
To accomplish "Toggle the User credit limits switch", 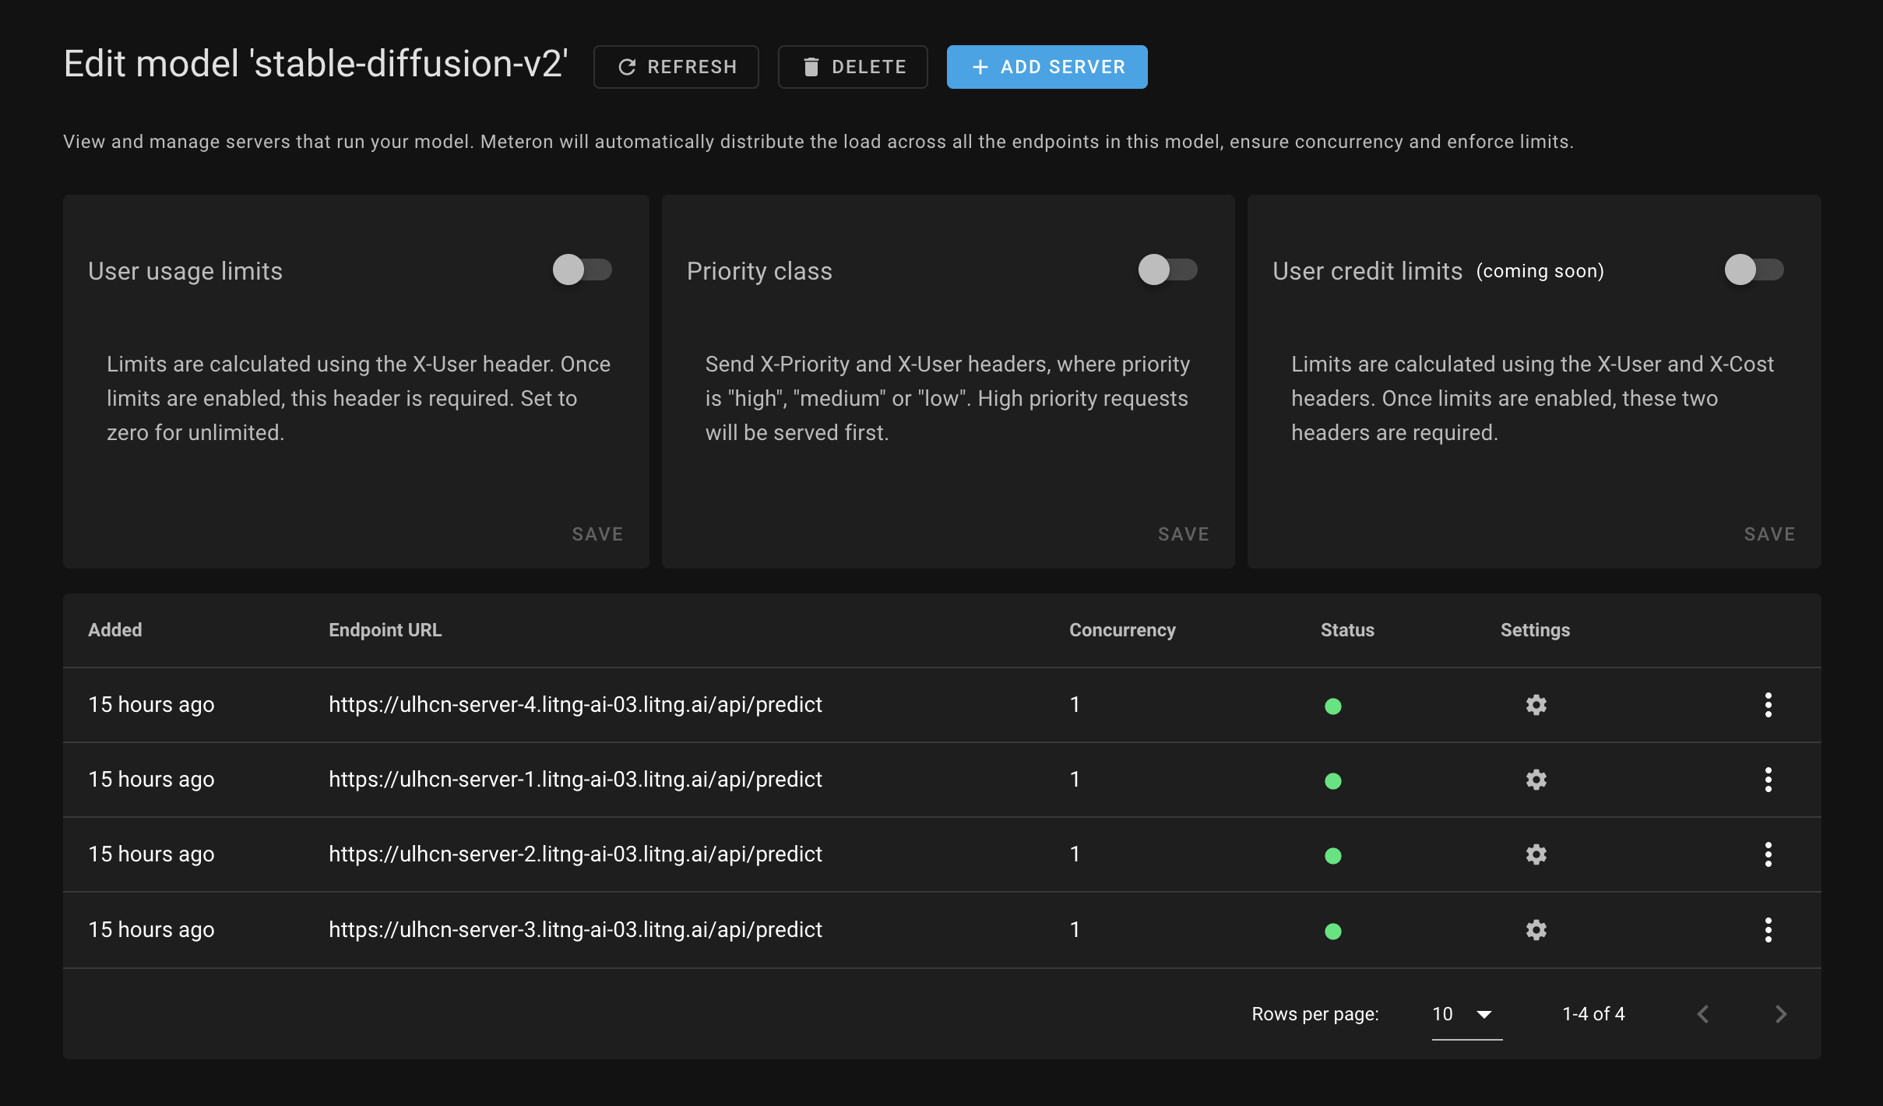I will (1753, 270).
